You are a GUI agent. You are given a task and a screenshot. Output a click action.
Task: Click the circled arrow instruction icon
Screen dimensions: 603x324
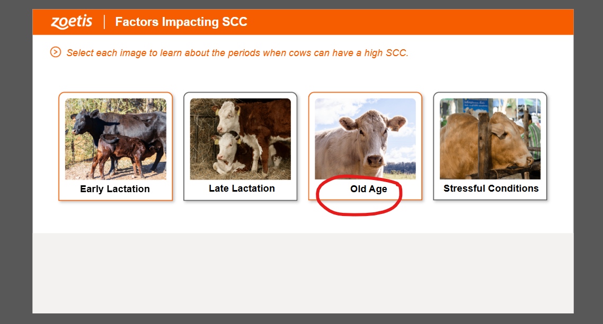pos(56,52)
